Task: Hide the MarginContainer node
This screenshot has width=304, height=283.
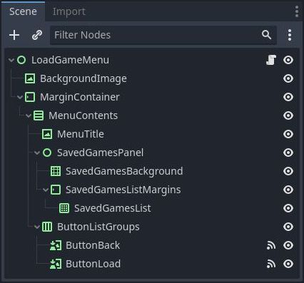Action: coord(288,97)
